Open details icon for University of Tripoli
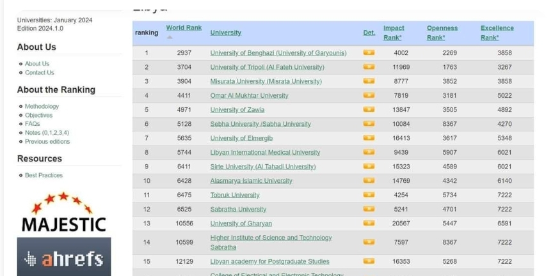This screenshot has width=553, height=276. point(369,67)
